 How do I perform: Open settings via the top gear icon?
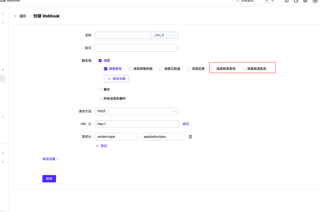pos(305,1)
